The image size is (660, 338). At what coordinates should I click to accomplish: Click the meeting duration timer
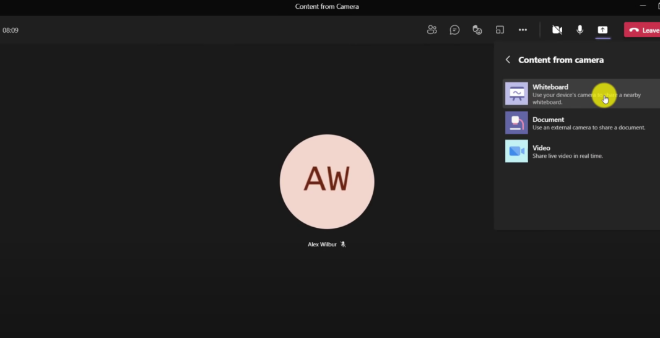(x=11, y=30)
